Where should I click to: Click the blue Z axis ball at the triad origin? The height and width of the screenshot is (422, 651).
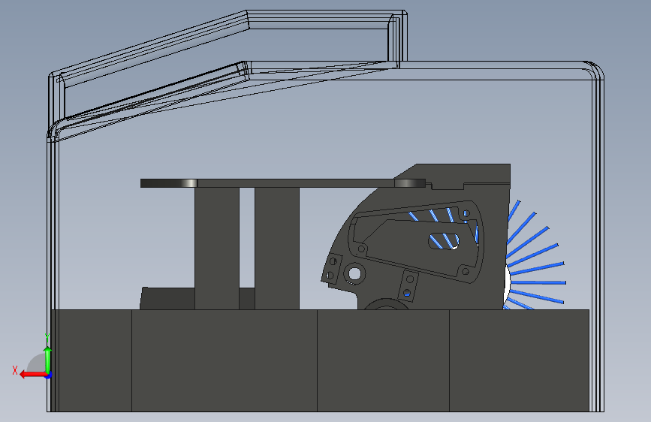49,375
